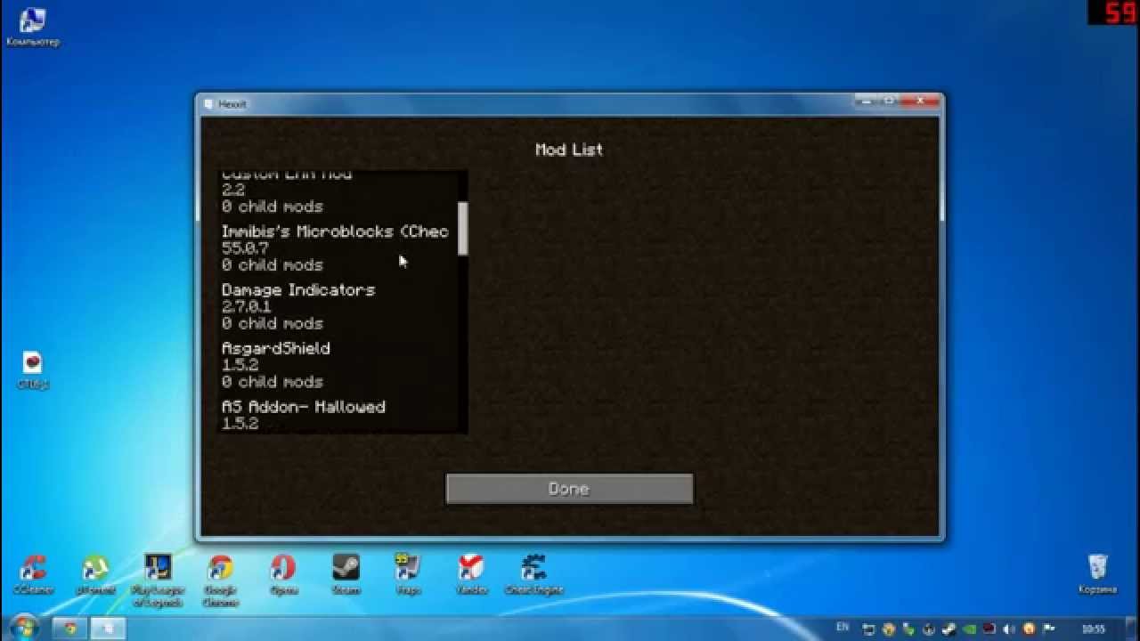
Task: Click the Steam icon in system tray
Action: point(949,629)
